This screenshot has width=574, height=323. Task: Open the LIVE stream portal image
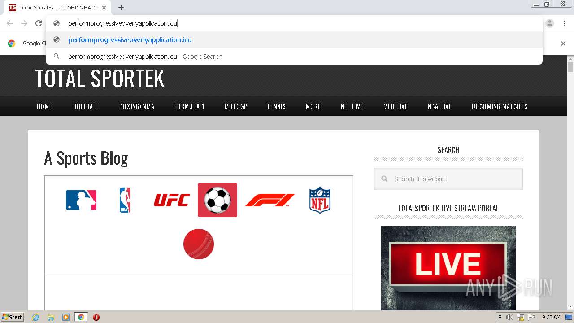pos(448,268)
